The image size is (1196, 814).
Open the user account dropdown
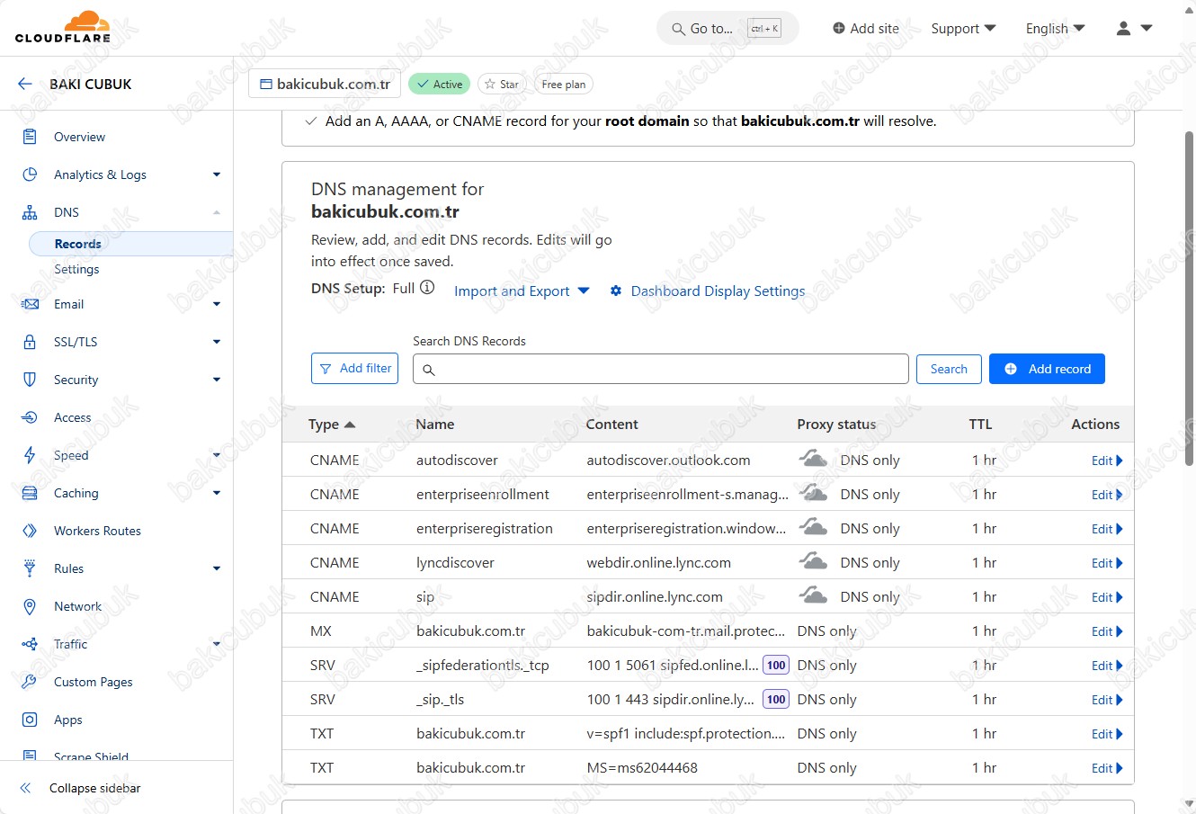1134,28
